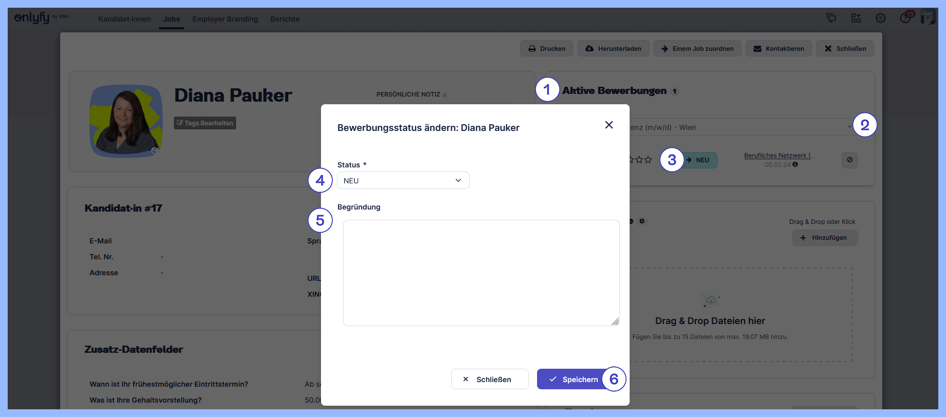Open the chat messages icon in header
Image resolution: width=946 pixels, height=417 pixels.
831,18
